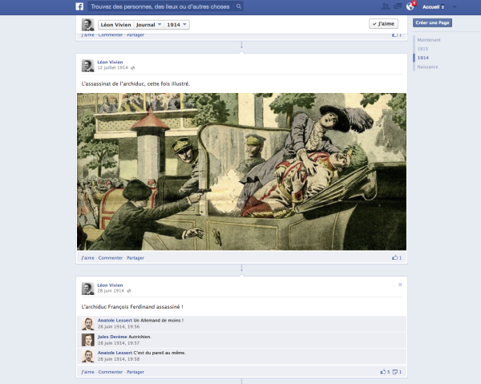Toggle the J'aime page like button
The width and height of the screenshot is (481, 384).
[x=383, y=23]
